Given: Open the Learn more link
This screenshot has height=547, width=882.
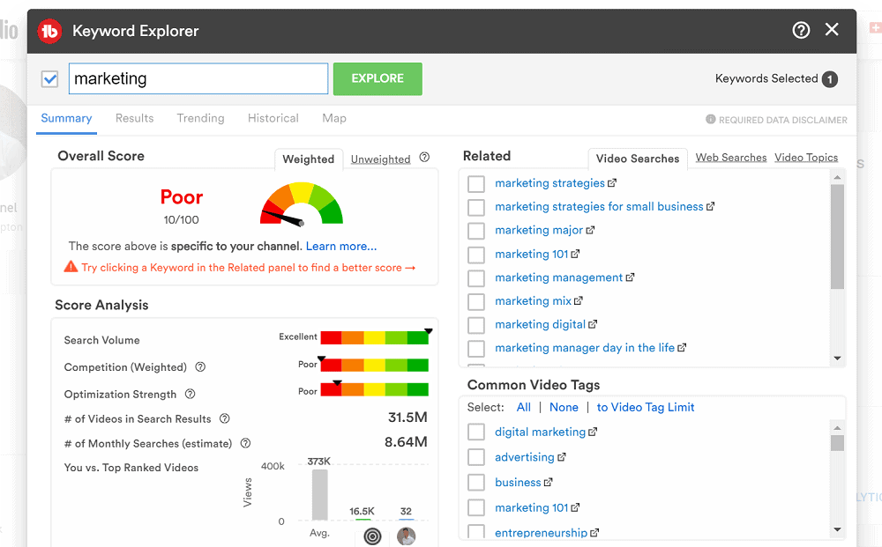Looking at the screenshot, I should click(340, 246).
